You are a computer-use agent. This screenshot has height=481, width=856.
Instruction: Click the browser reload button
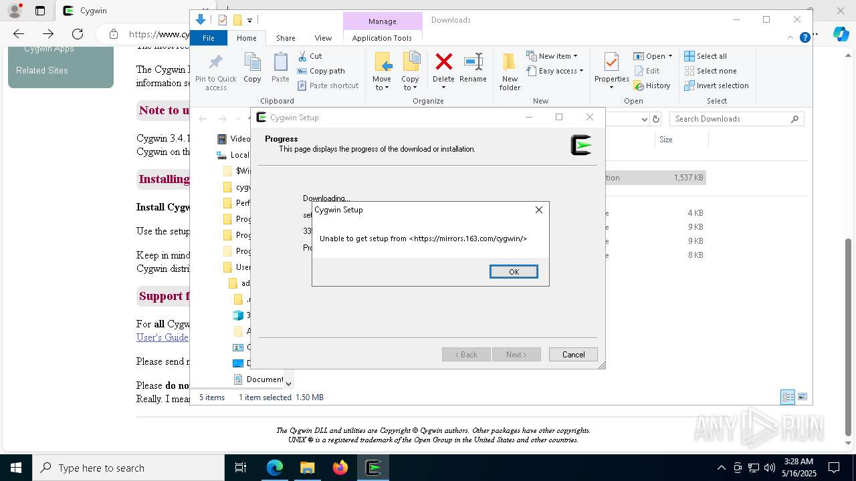pyautogui.click(x=78, y=34)
